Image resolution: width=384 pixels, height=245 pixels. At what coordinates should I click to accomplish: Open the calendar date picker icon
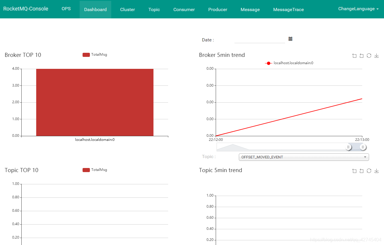pyautogui.click(x=290, y=39)
